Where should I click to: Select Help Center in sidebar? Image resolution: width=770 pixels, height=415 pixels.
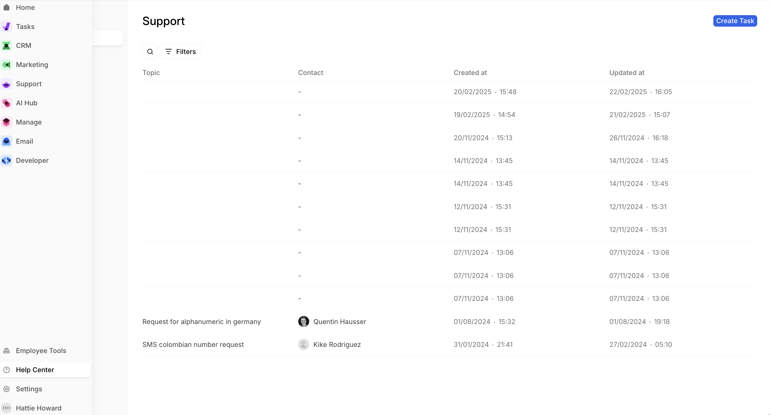[x=35, y=370]
